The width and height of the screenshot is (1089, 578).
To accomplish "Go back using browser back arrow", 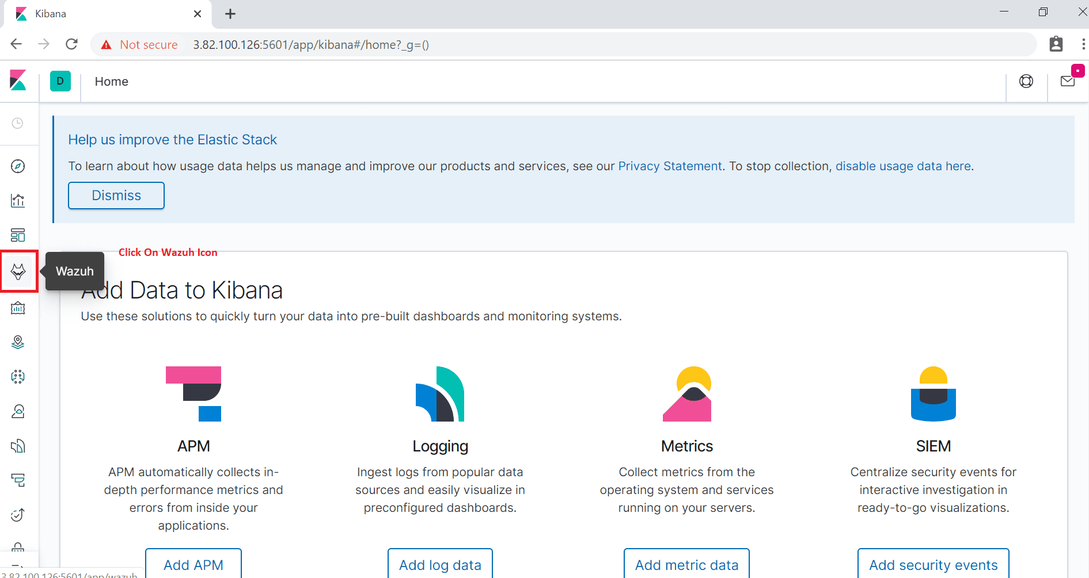I will pos(16,44).
